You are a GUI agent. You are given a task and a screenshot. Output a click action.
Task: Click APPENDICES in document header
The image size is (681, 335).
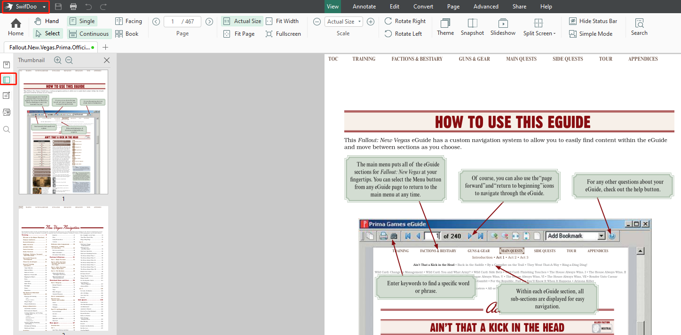(x=643, y=59)
